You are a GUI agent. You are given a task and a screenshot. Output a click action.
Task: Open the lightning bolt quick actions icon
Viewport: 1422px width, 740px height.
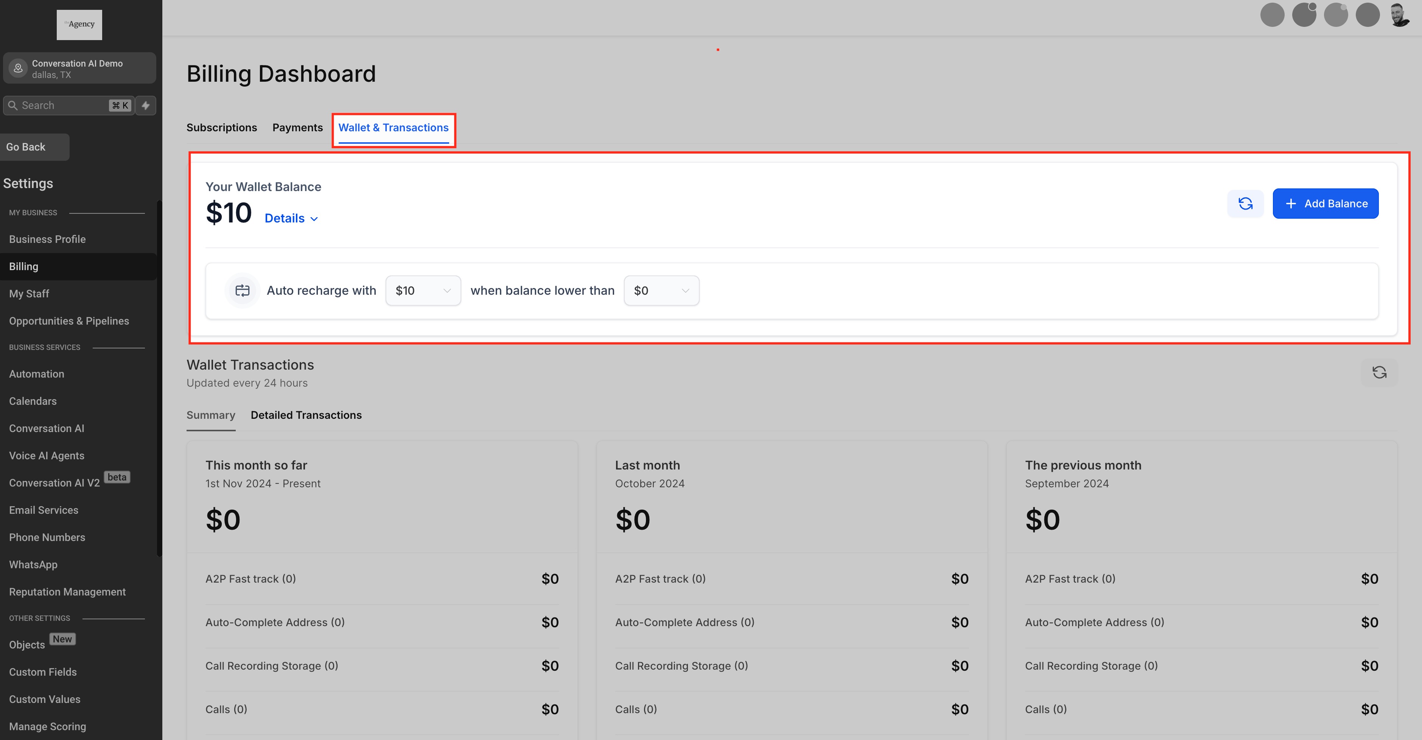[x=146, y=106]
